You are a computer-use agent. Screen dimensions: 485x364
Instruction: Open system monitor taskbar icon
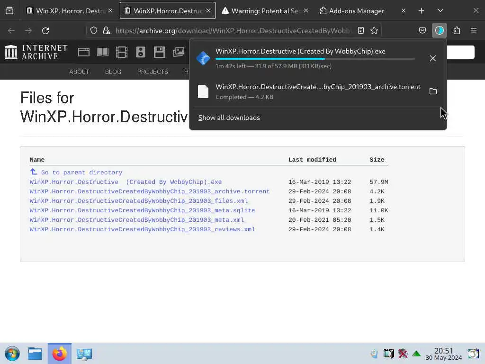(x=84, y=354)
